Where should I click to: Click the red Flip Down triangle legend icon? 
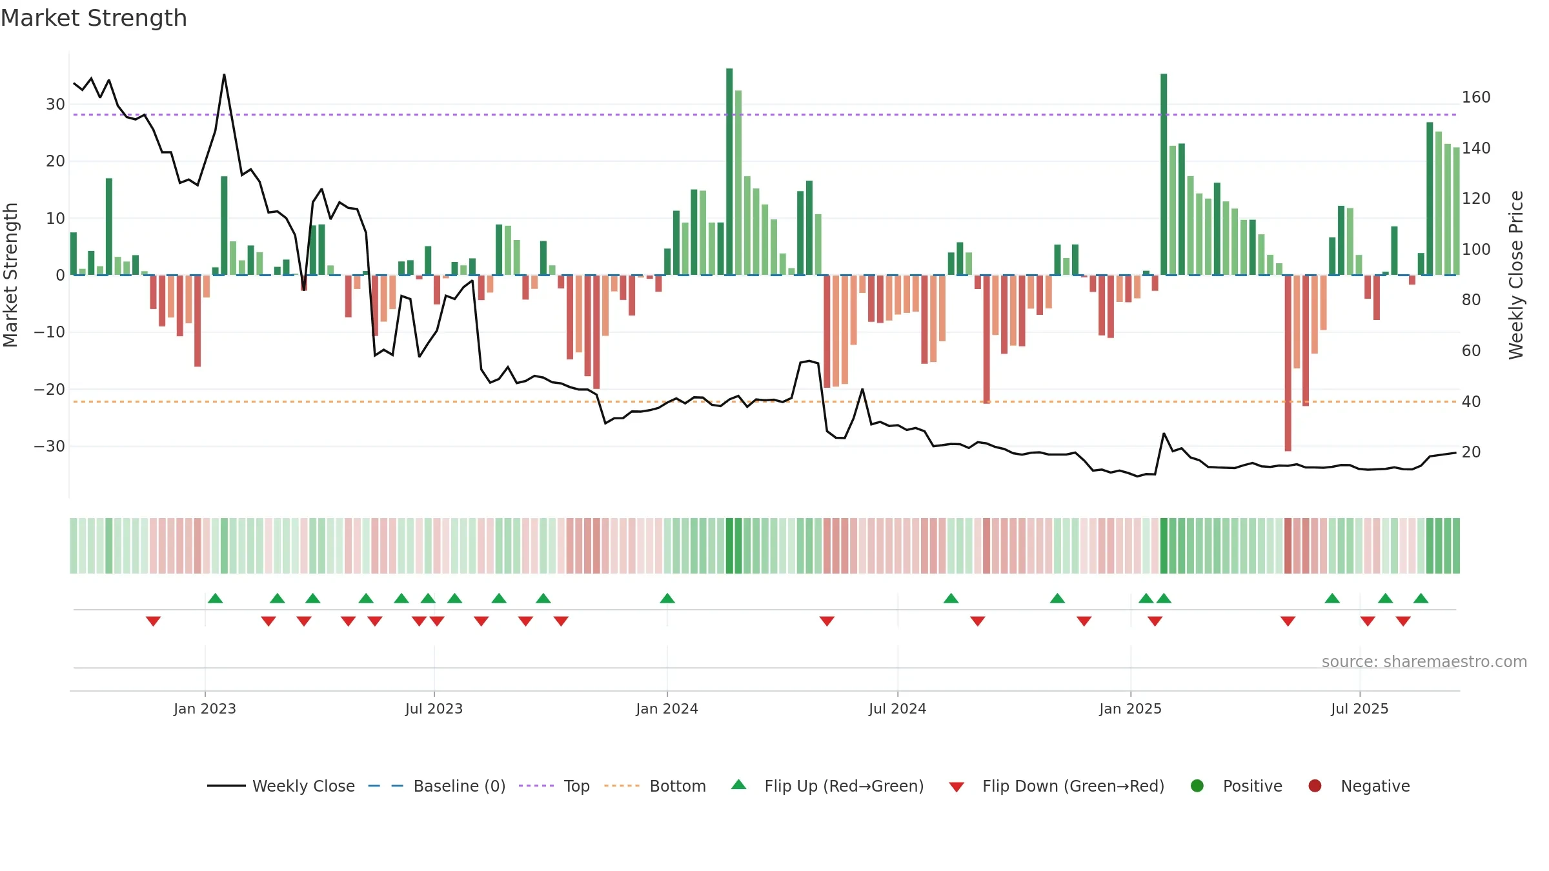pyautogui.click(x=957, y=786)
